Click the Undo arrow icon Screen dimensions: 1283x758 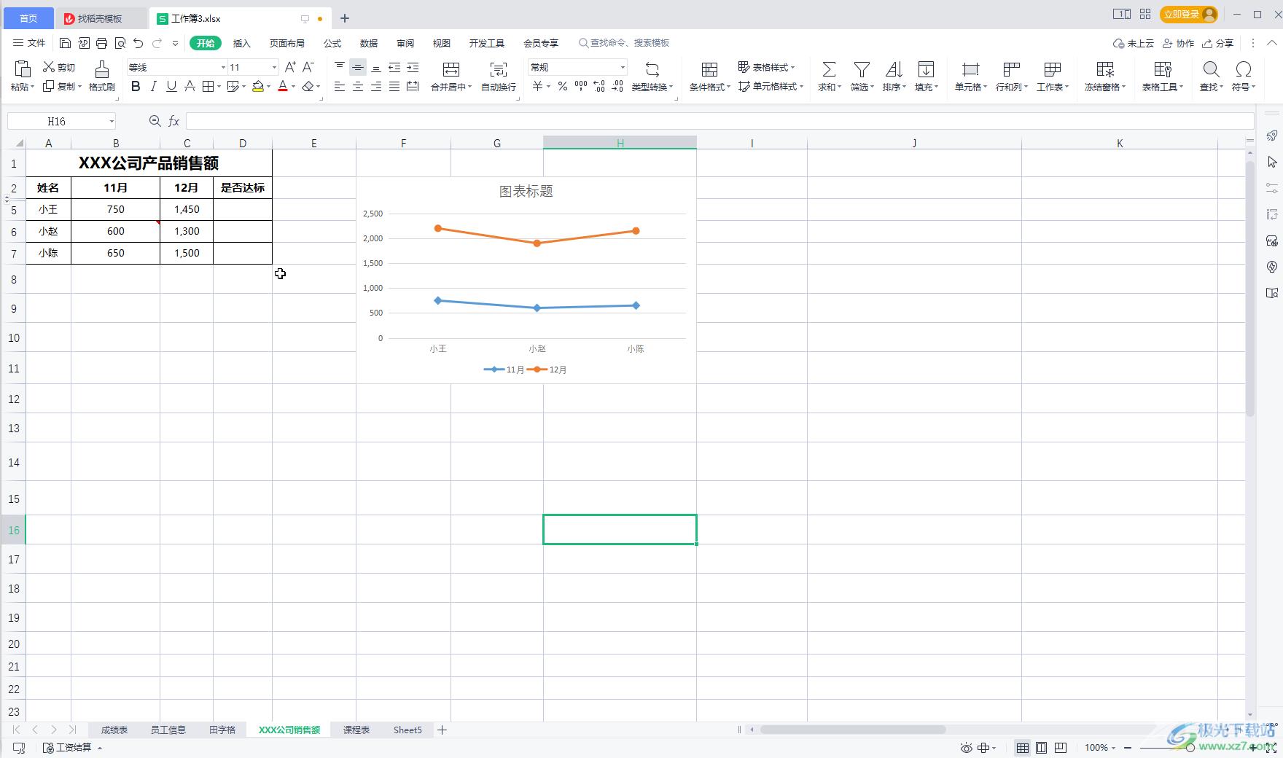click(x=139, y=43)
